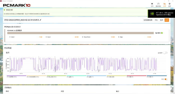The image size is (175, 94).
Task: Click the pencil icon to rename the result
Action: coord(40,20)
